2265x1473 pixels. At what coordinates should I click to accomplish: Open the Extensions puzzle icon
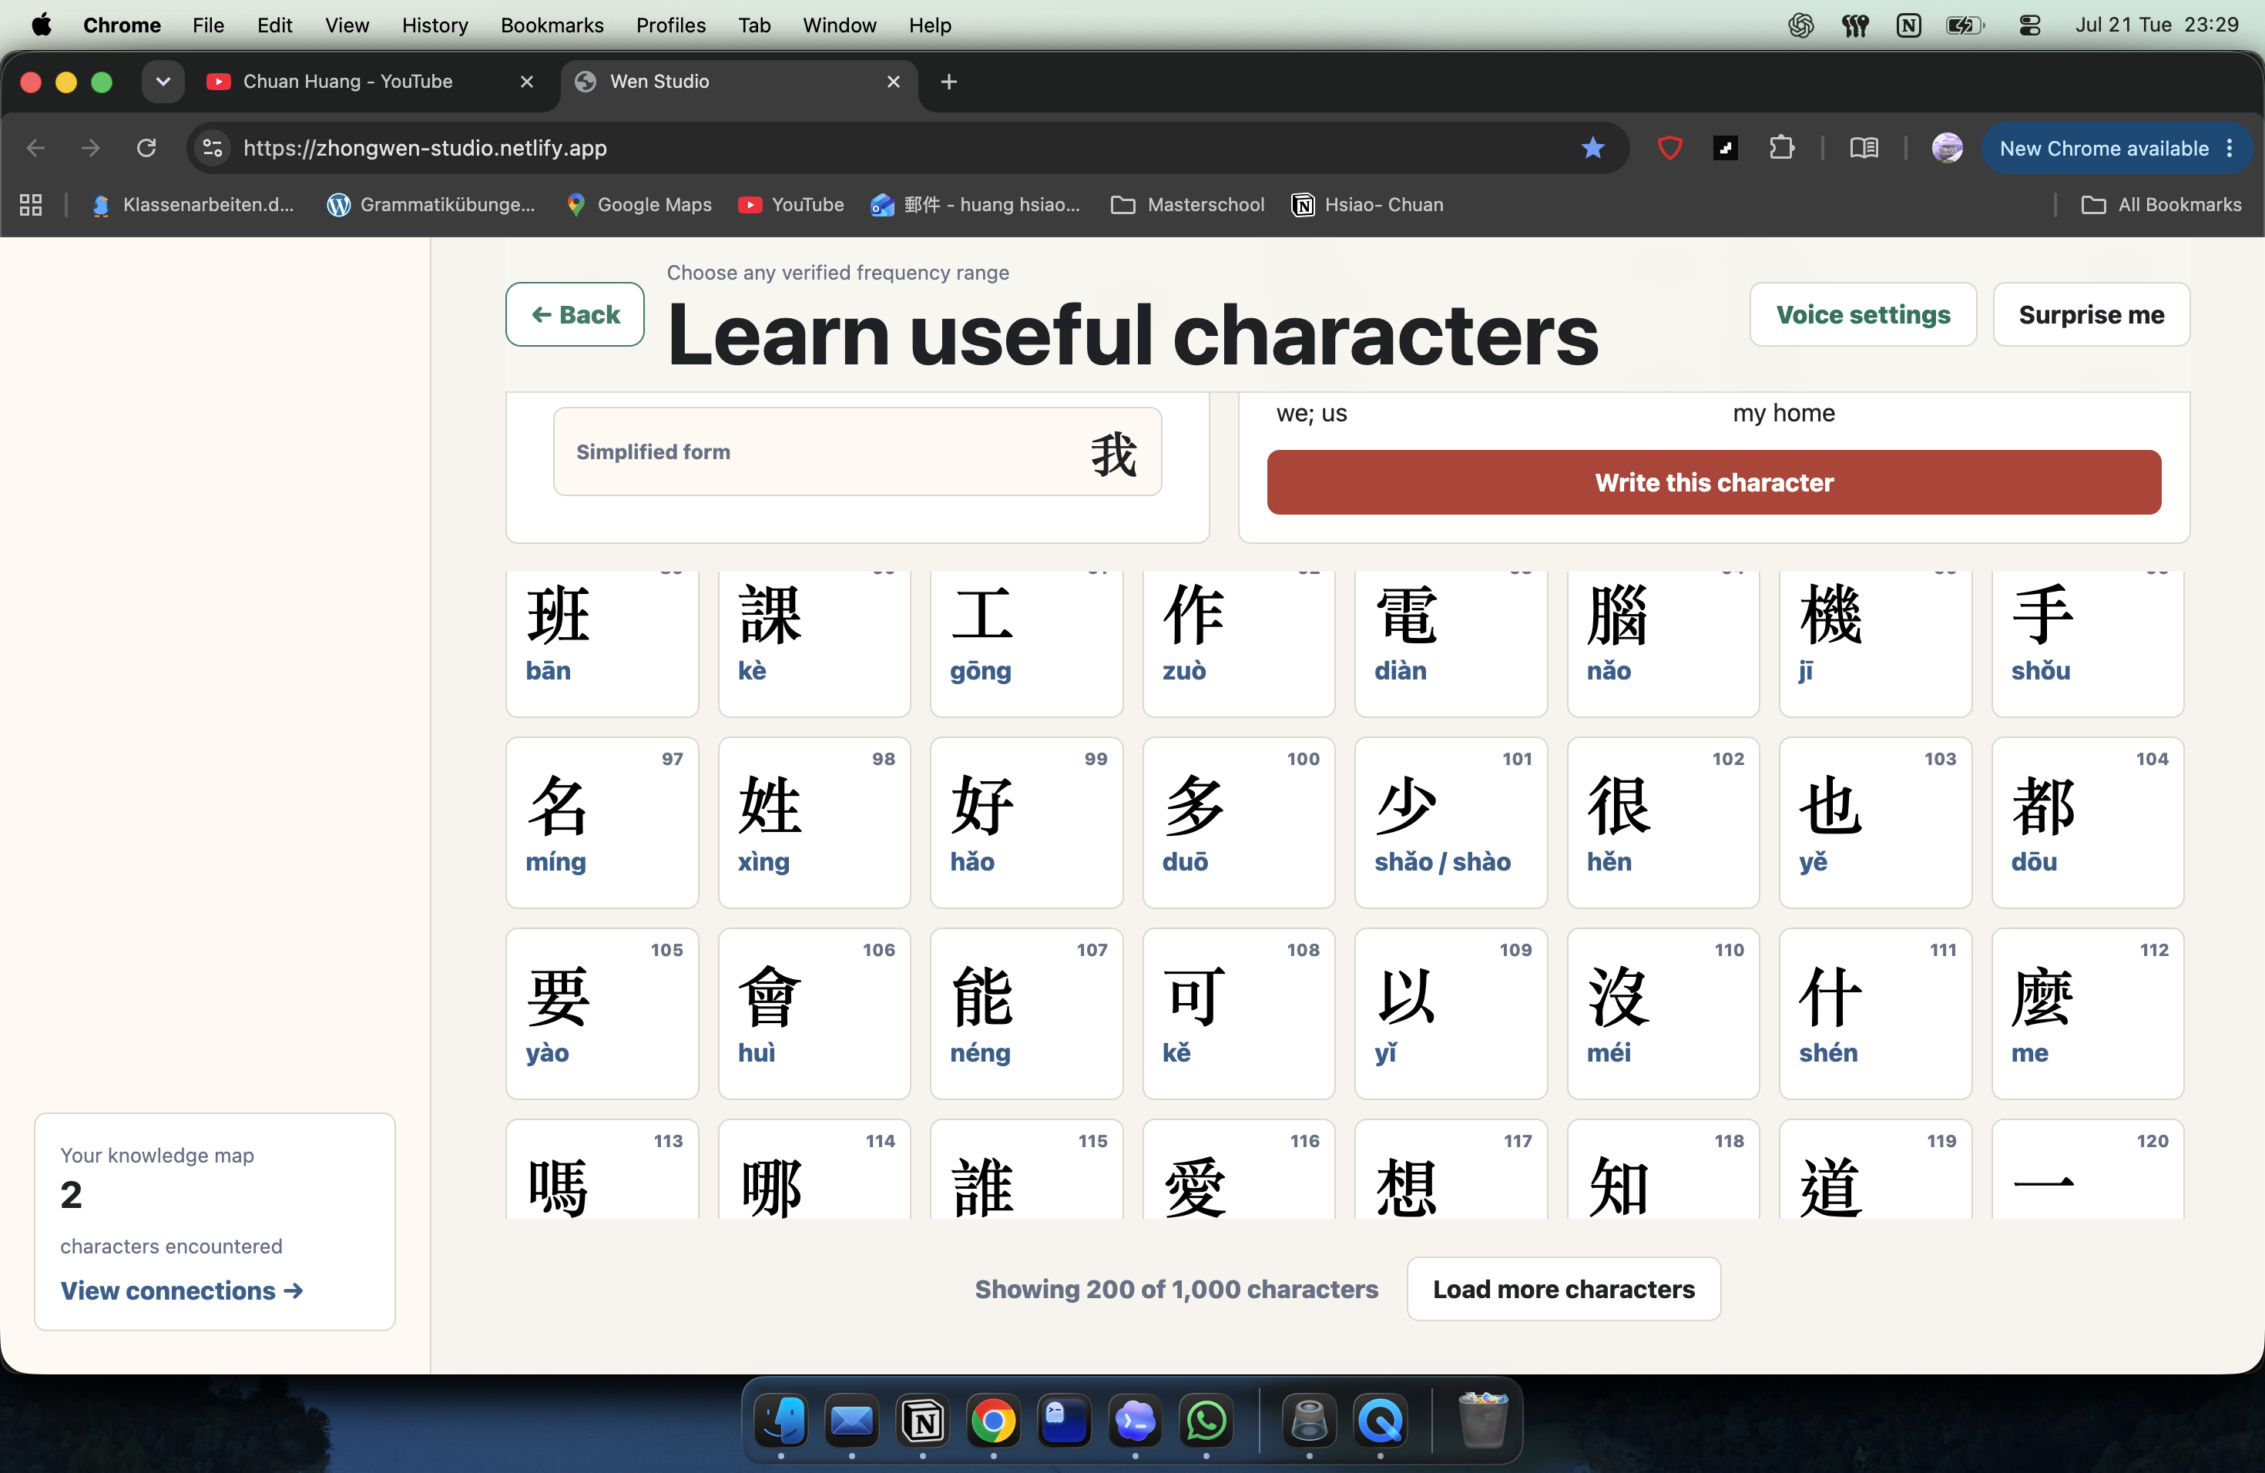(1780, 147)
